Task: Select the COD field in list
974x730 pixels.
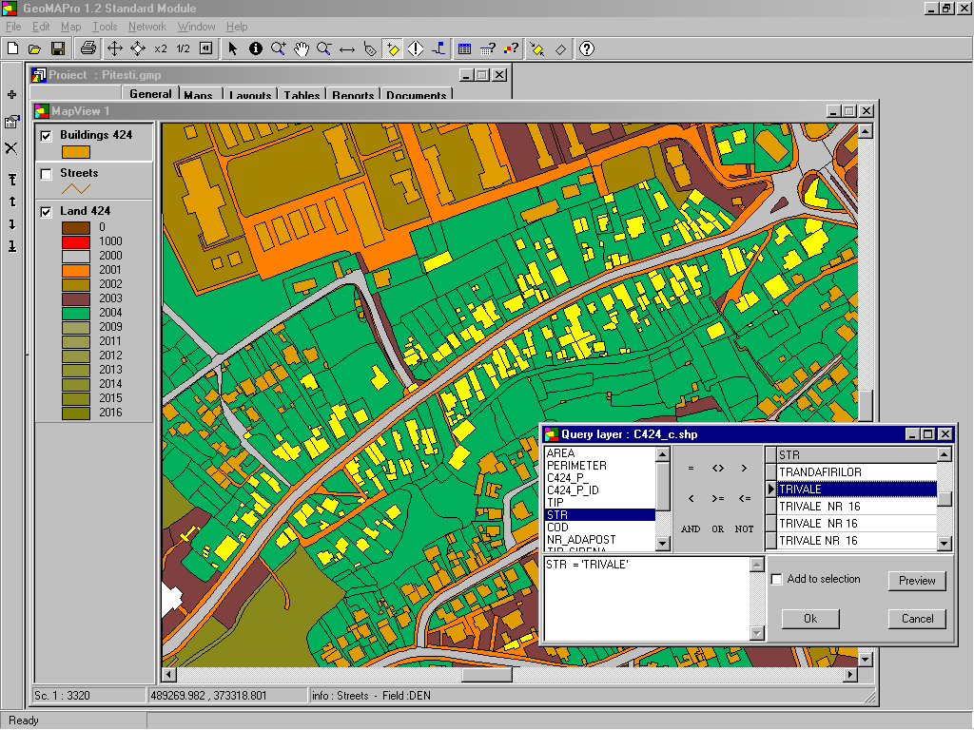Action: [557, 528]
